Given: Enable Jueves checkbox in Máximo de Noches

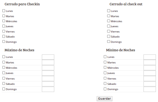Looking at the screenshot, I should 4,73.
